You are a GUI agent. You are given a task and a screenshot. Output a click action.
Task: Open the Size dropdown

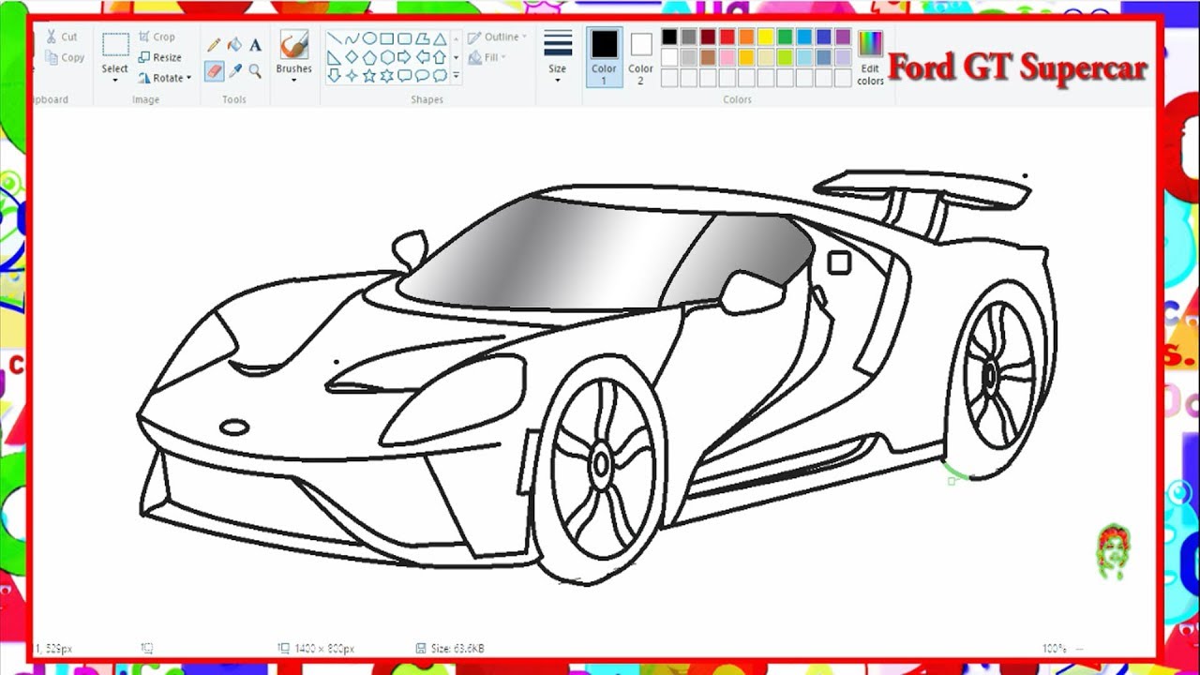(x=558, y=58)
